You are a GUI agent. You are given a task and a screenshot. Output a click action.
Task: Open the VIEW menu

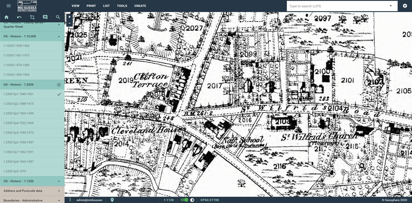[76, 6]
